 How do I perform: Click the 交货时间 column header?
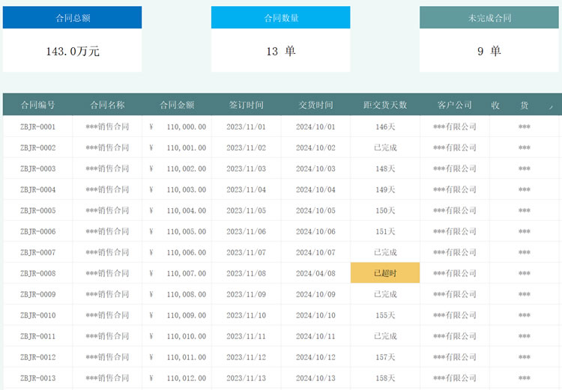point(315,105)
